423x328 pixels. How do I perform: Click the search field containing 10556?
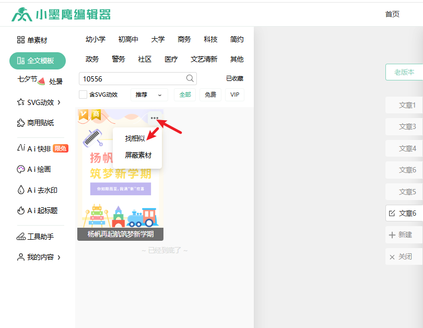click(x=132, y=79)
